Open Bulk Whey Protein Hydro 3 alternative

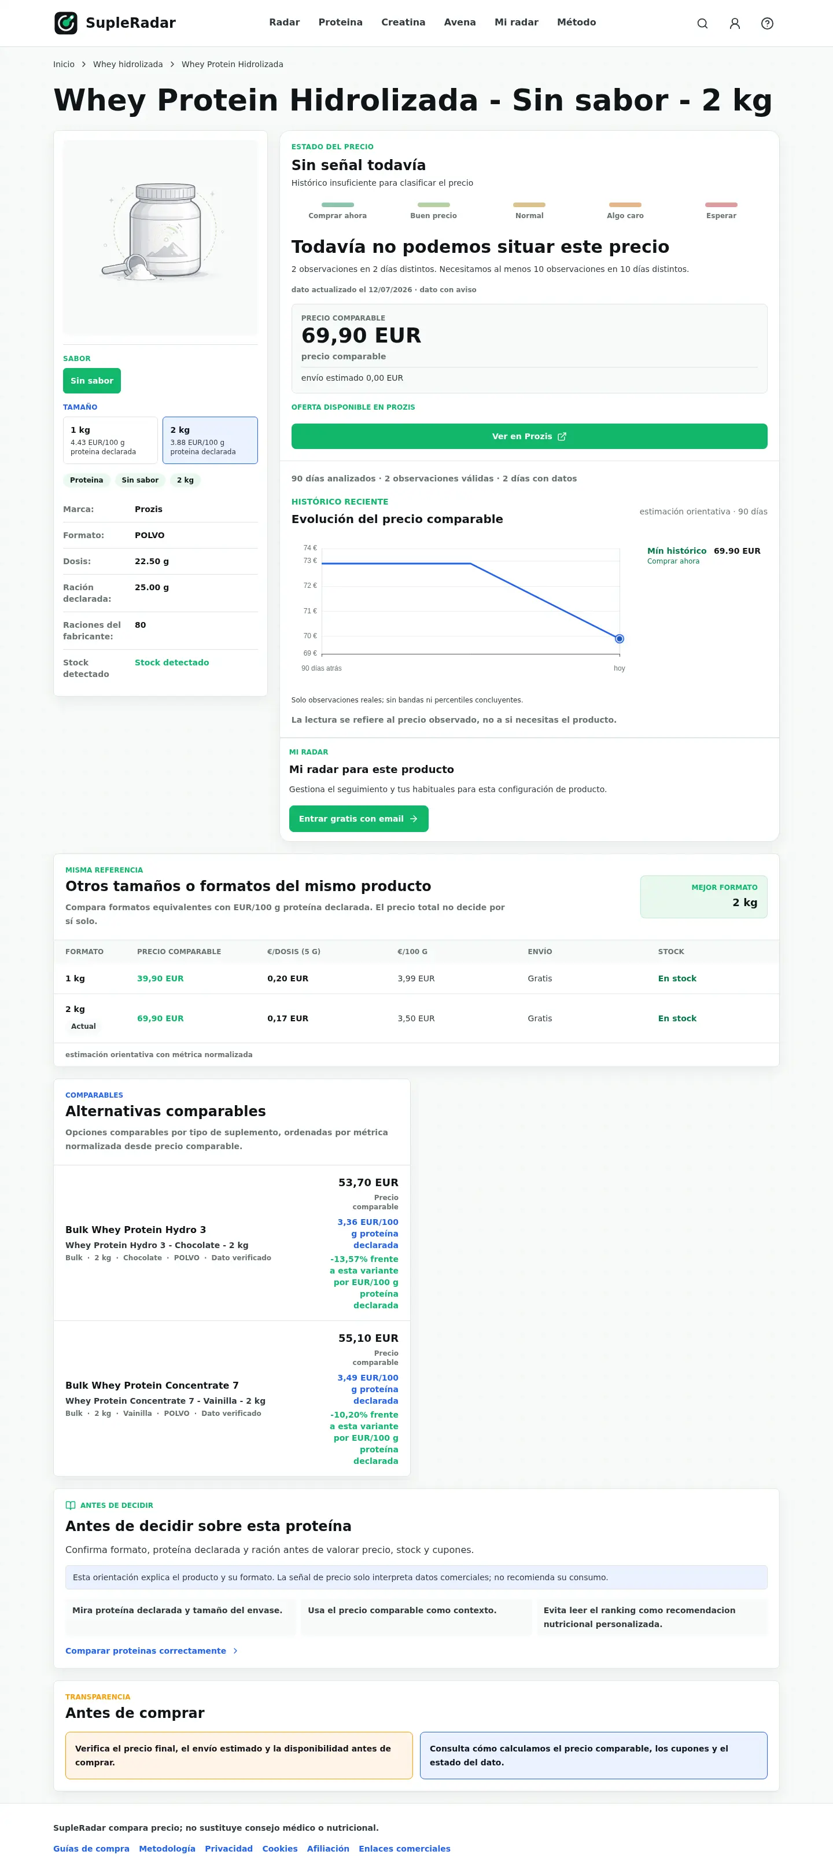pos(232,1243)
